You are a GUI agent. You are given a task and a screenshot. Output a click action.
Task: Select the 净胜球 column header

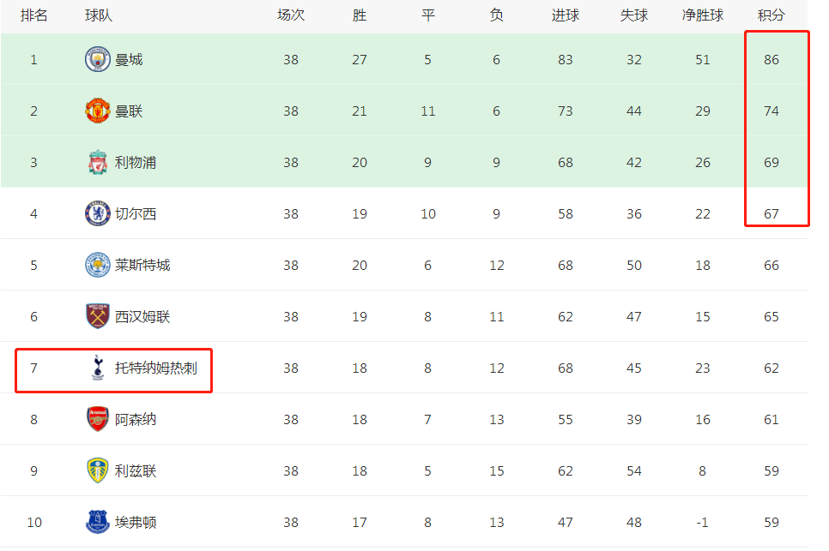coord(703,15)
